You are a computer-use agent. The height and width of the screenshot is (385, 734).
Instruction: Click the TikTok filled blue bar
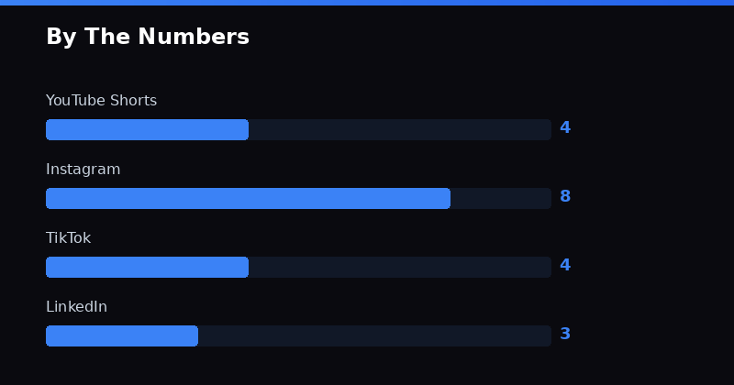coord(147,267)
